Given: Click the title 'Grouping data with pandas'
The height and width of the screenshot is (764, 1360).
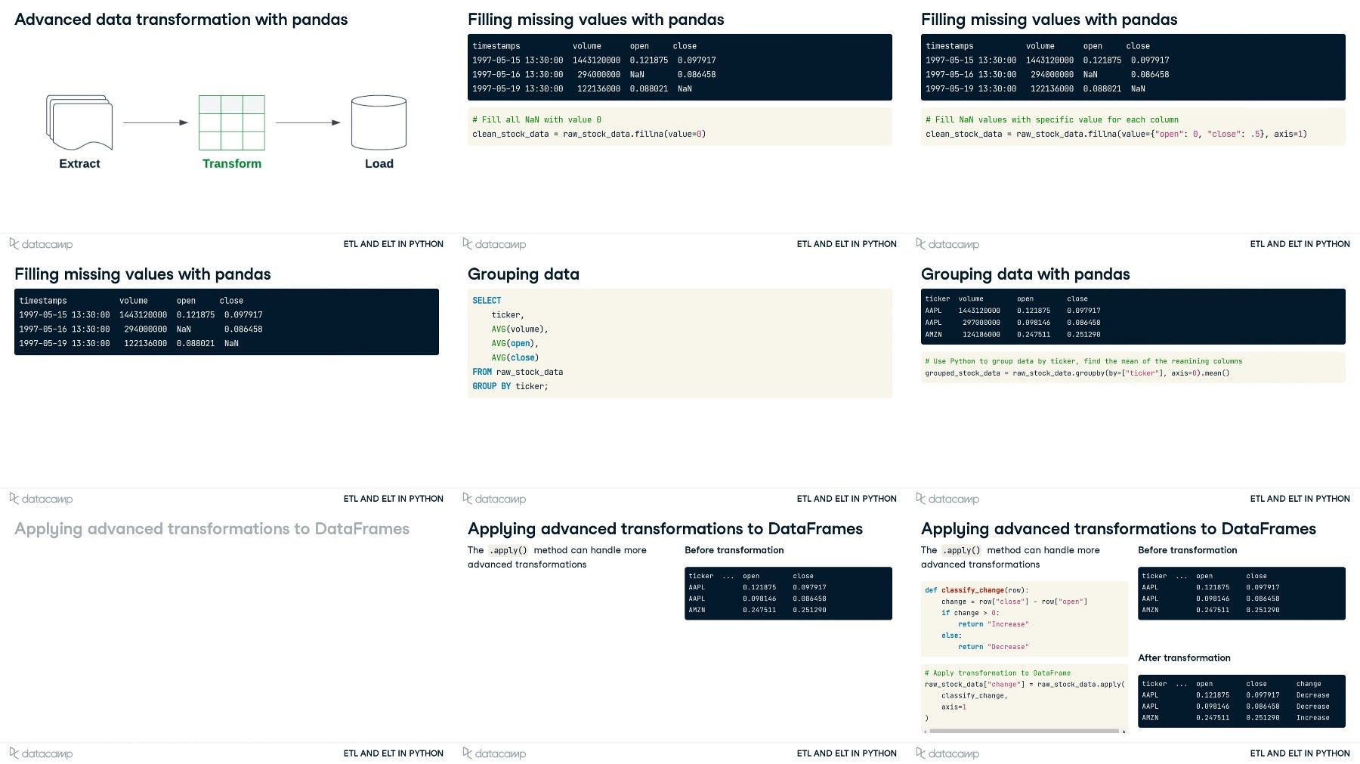Looking at the screenshot, I should tap(1025, 274).
